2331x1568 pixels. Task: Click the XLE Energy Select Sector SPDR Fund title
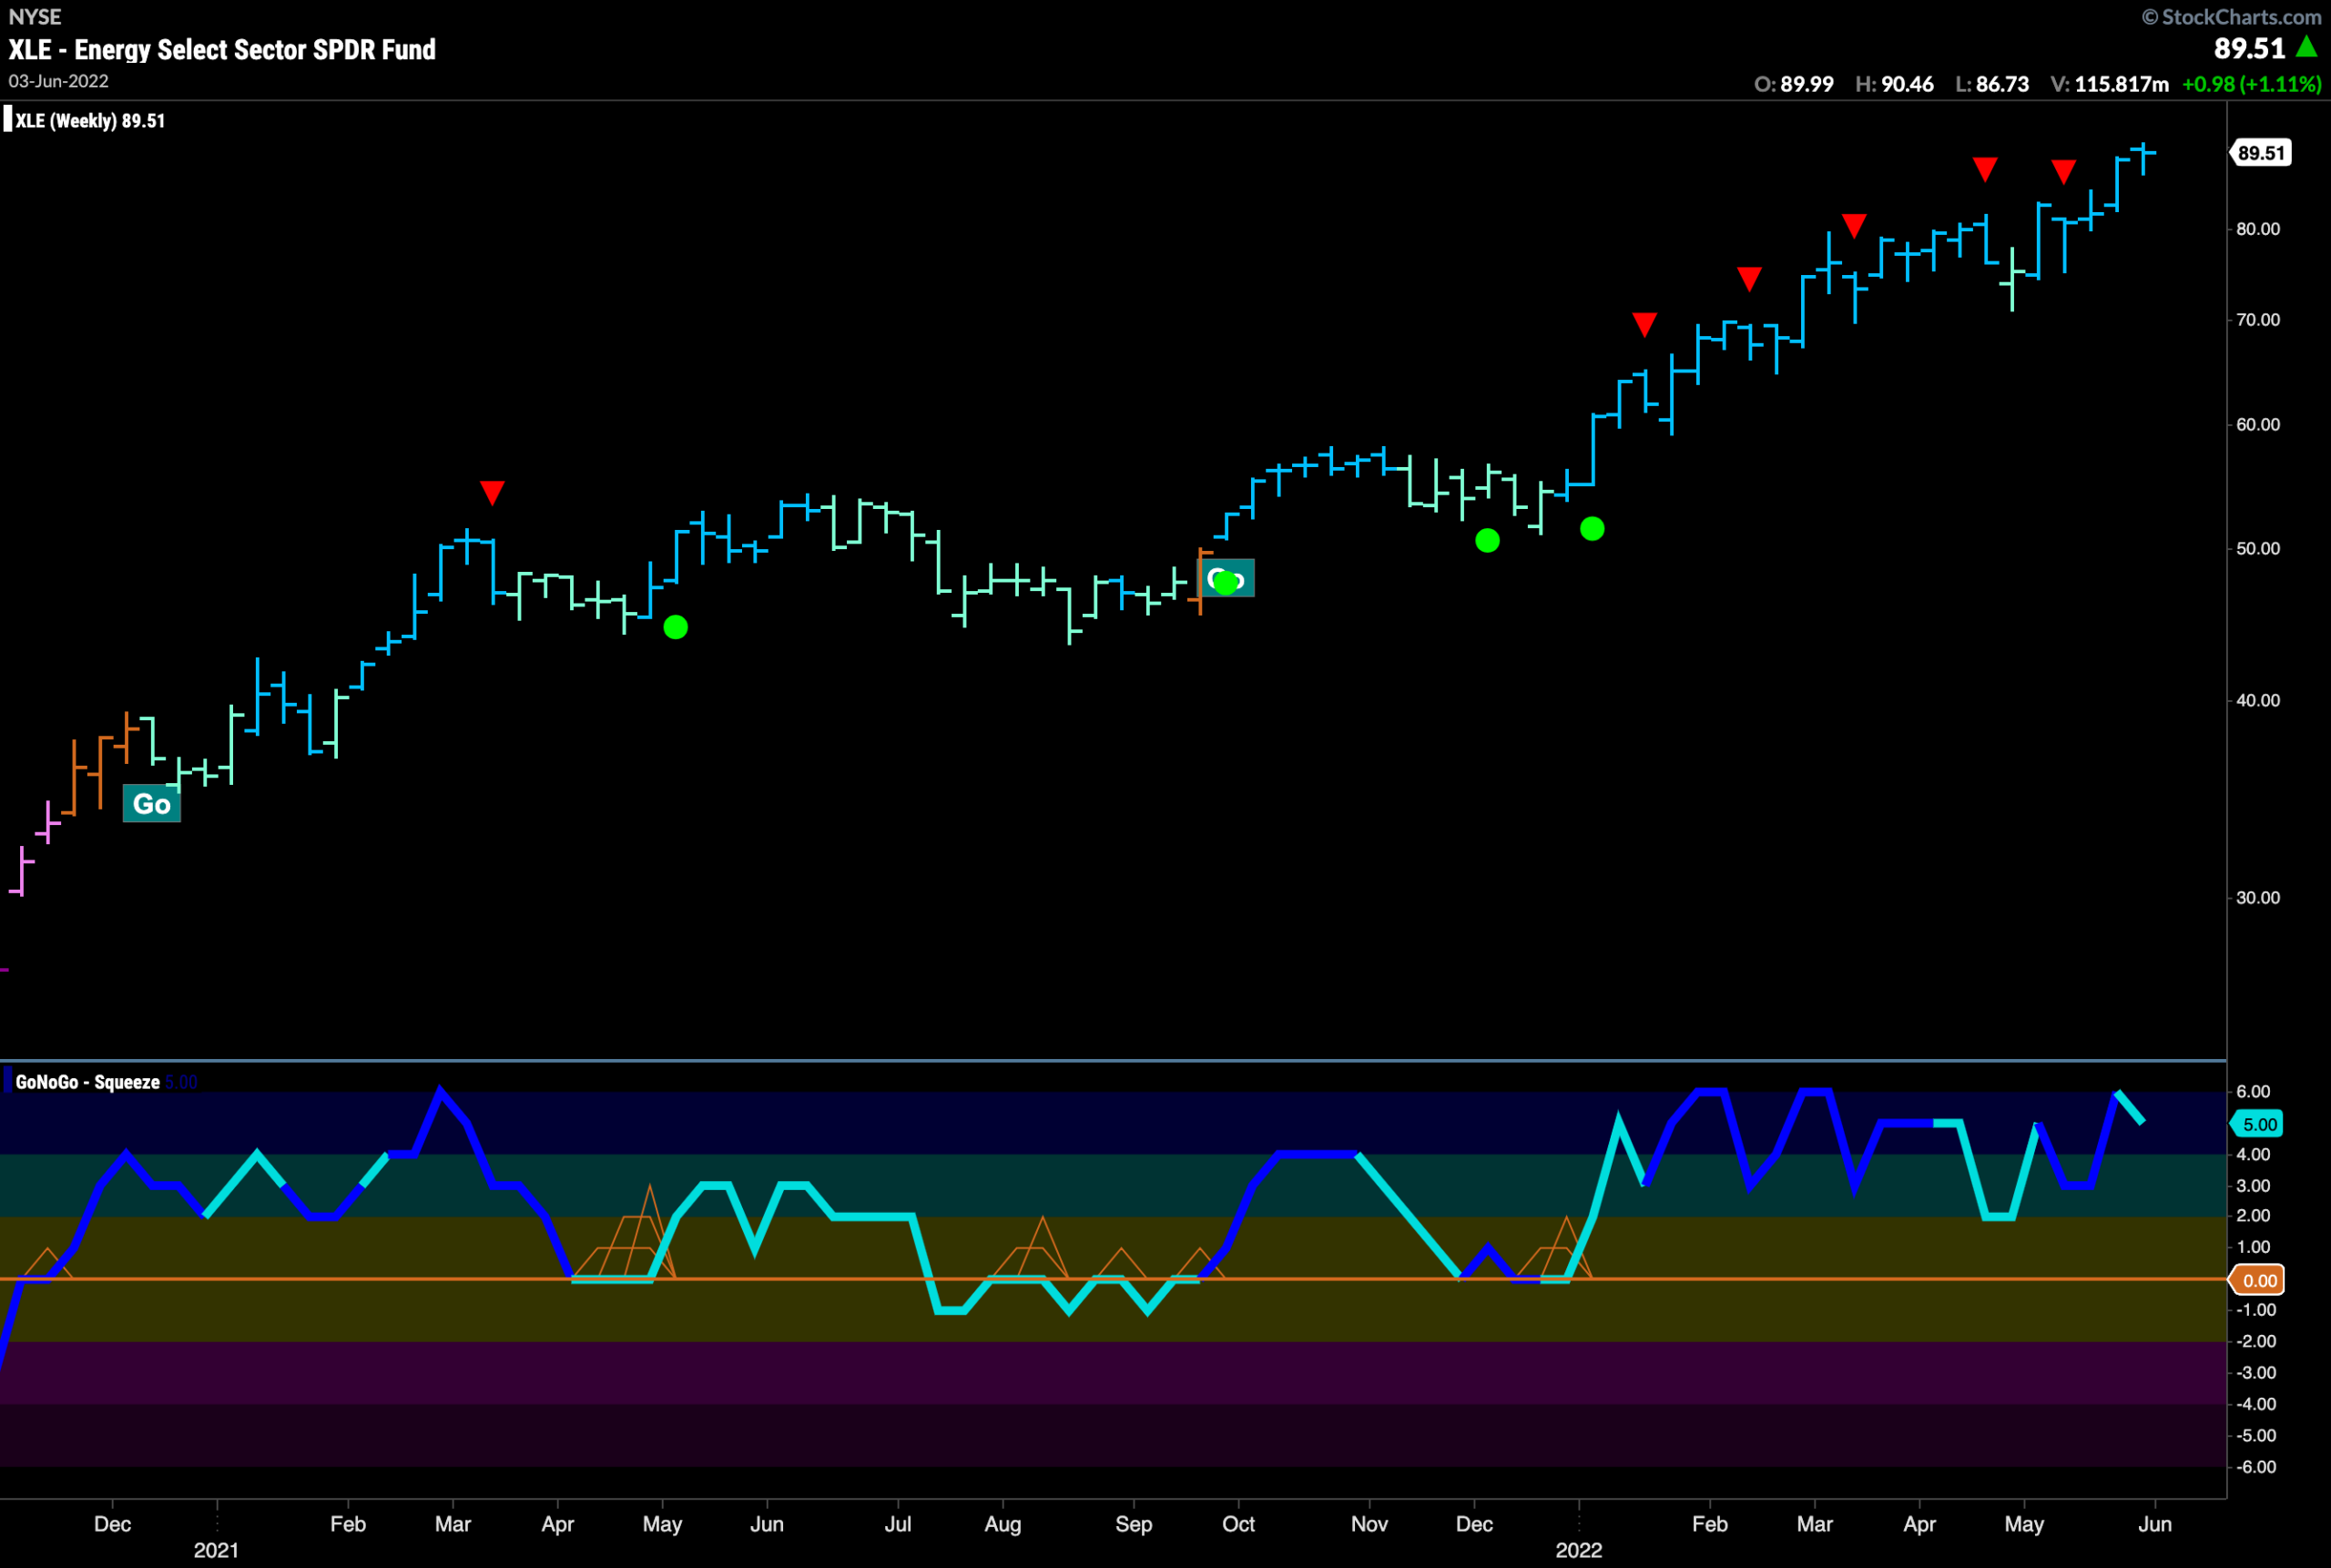pos(222,50)
